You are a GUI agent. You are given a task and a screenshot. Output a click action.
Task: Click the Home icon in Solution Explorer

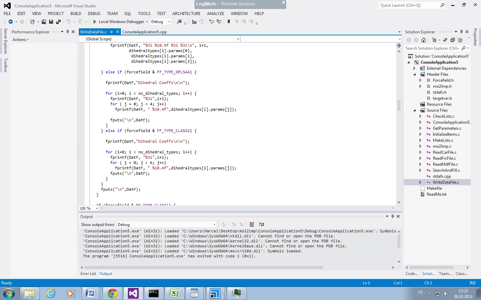[424, 40]
